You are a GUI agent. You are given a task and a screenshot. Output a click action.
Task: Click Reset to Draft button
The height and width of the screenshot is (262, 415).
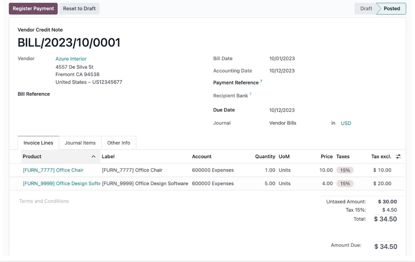[79, 9]
